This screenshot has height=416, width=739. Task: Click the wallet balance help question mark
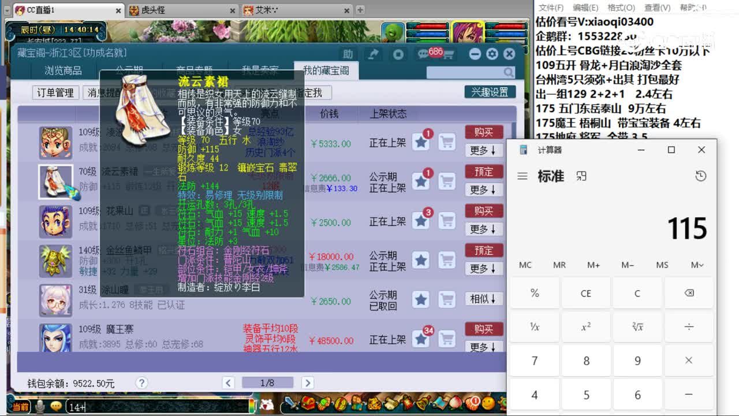click(142, 382)
